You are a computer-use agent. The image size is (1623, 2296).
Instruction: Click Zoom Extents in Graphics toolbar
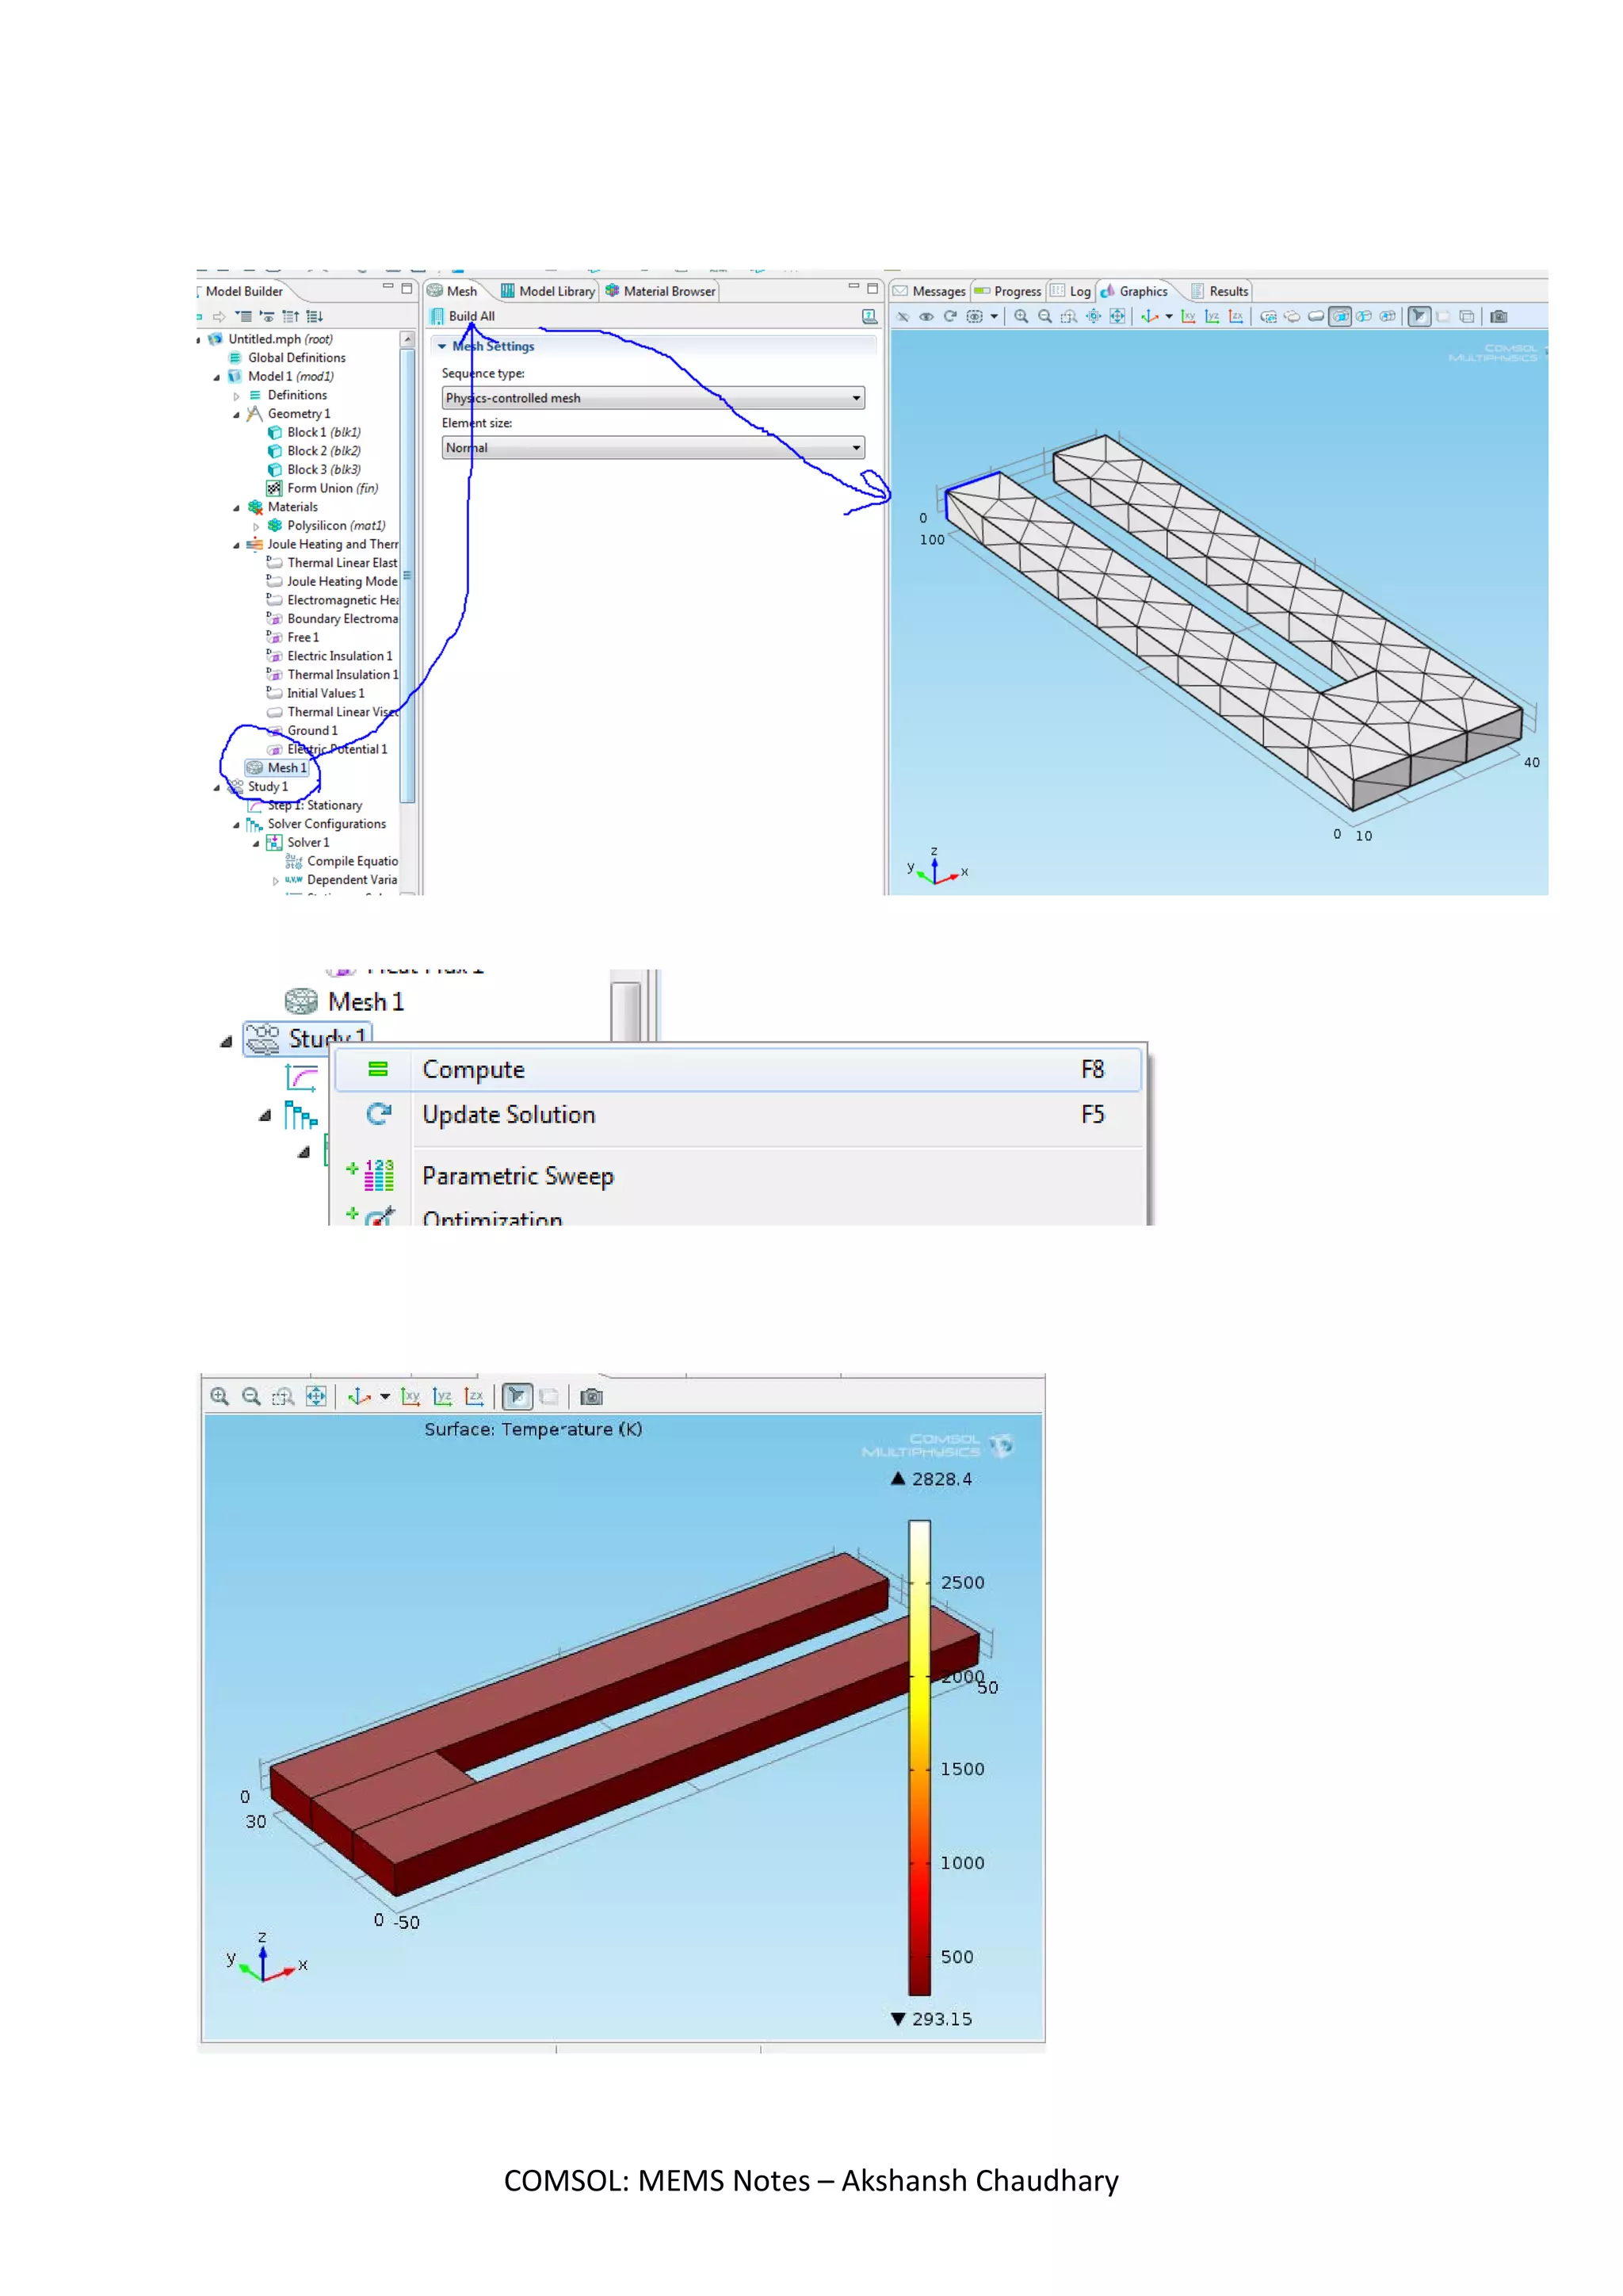coord(1117,317)
